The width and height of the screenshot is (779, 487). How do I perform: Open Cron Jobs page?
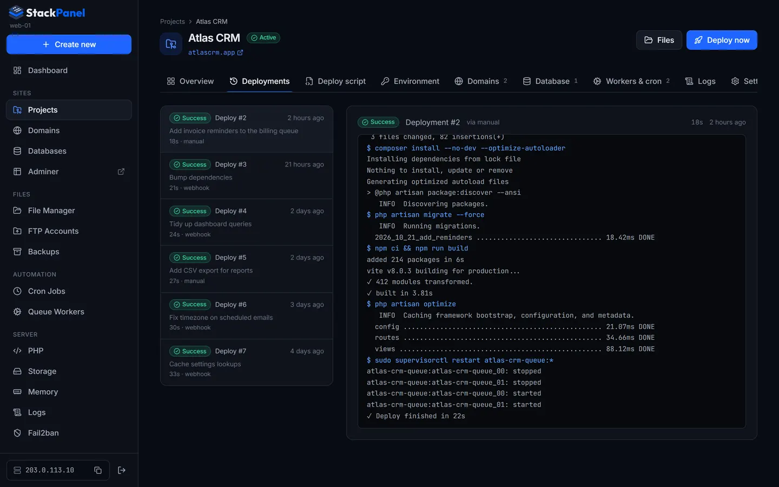(x=69, y=291)
